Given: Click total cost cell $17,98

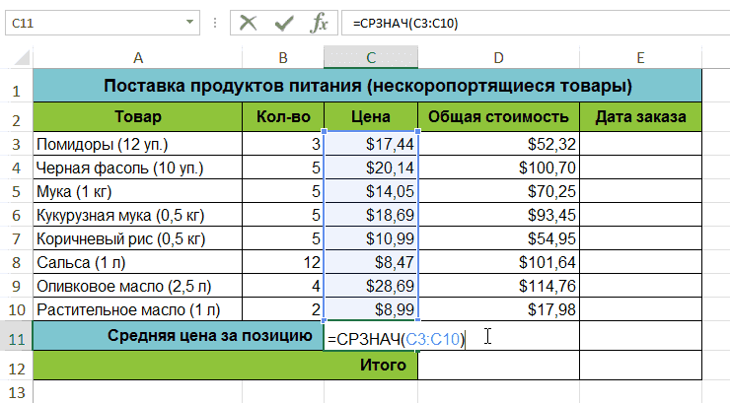Looking at the screenshot, I should (x=498, y=310).
